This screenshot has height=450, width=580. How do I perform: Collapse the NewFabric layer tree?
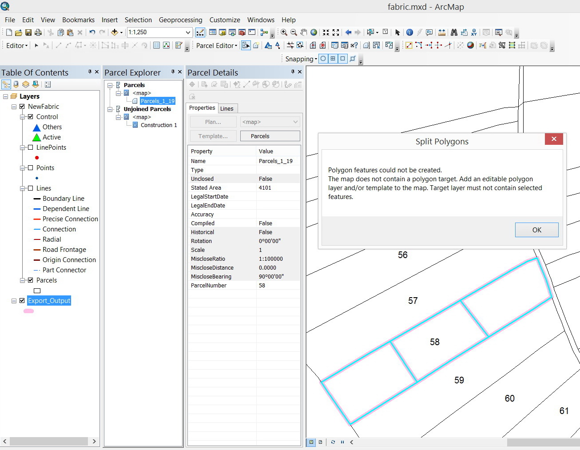[14, 107]
